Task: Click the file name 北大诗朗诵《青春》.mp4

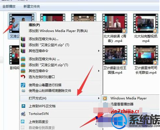Action: pos(115,38)
